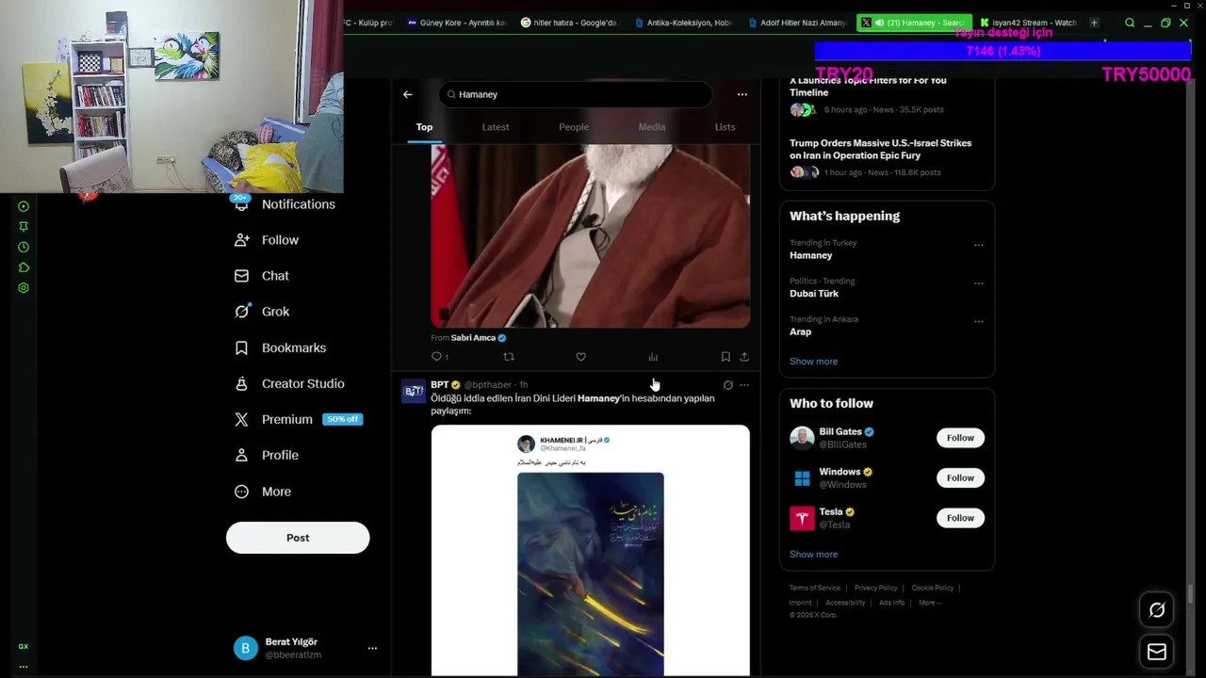Click the Hamaney search input field
The image size is (1206, 678).
[x=575, y=94]
